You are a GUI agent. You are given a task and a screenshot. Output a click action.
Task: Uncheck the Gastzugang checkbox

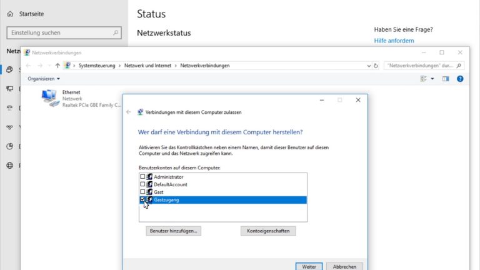(x=142, y=199)
